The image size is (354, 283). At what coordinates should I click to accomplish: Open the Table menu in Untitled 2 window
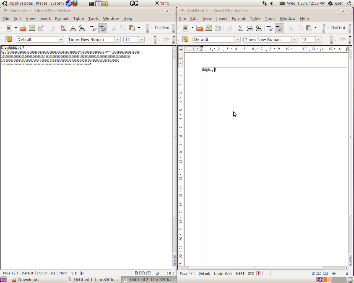(255, 19)
